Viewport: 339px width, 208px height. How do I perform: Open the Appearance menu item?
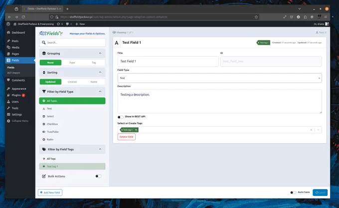pos(20,89)
